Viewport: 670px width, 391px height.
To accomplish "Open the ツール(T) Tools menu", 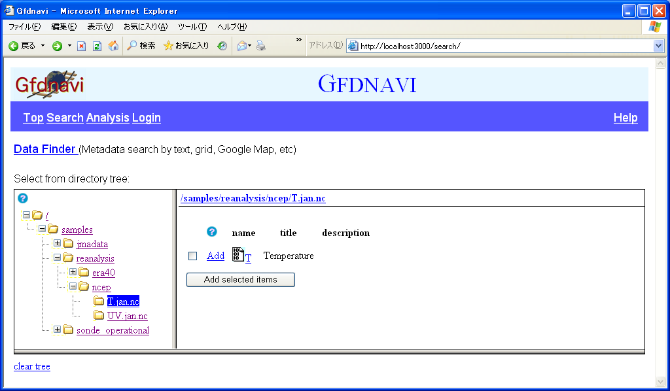I will [x=192, y=26].
